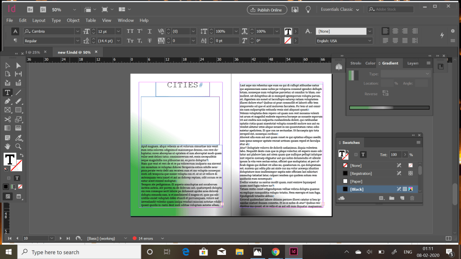Choose the Pen tool
The width and height of the screenshot is (461, 259).
point(8,101)
